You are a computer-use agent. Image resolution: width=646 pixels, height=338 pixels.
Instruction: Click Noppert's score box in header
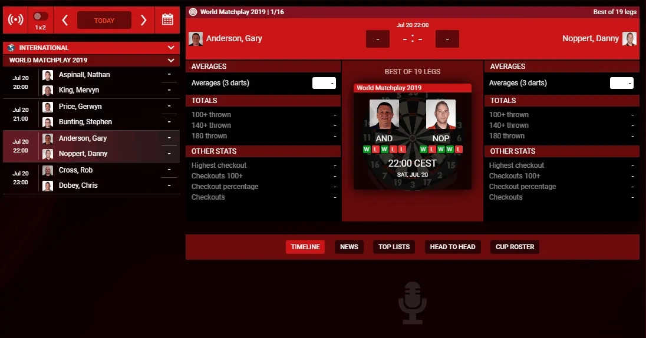(x=447, y=39)
